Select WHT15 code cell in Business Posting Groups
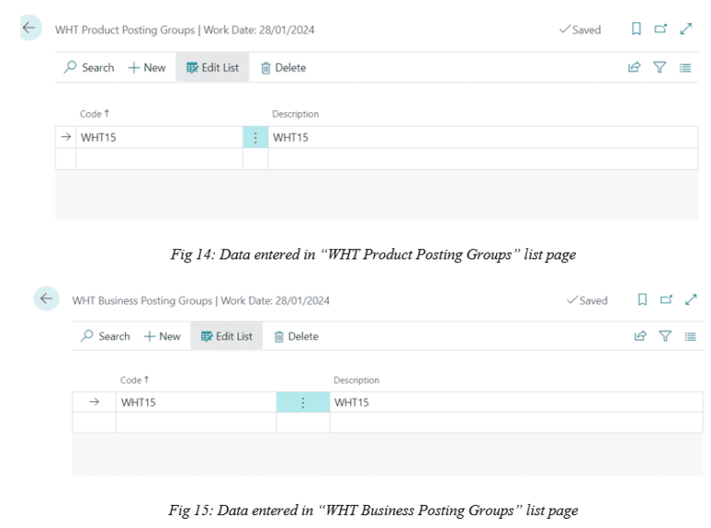The width and height of the screenshot is (711, 528). (x=196, y=402)
